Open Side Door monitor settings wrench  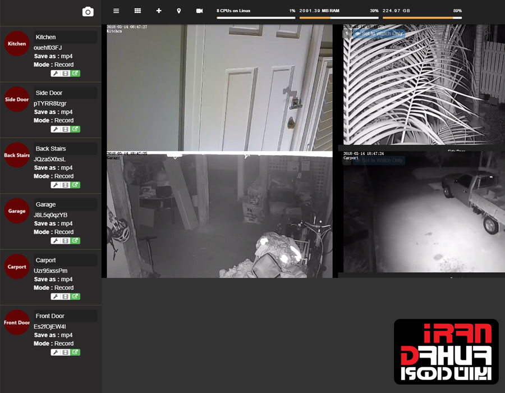56,129
